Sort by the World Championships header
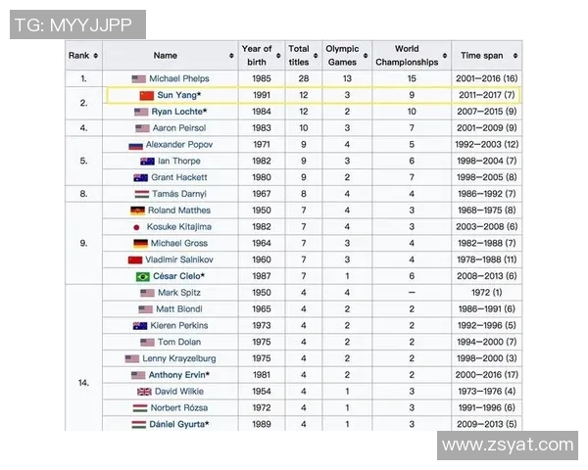Screen dimensions: 588x470 pyautogui.click(x=407, y=55)
